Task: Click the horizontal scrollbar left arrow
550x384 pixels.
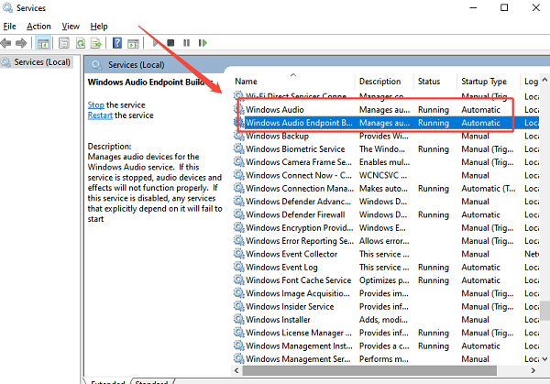Action: click(x=236, y=370)
